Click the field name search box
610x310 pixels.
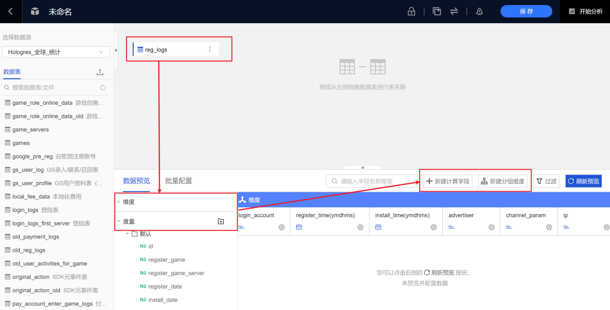(372, 181)
